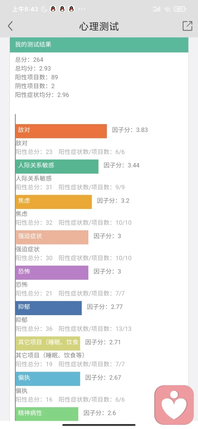This screenshot has width=198, height=429.
Task: Tap the Wi-Fi status icon
Action: point(167,9)
